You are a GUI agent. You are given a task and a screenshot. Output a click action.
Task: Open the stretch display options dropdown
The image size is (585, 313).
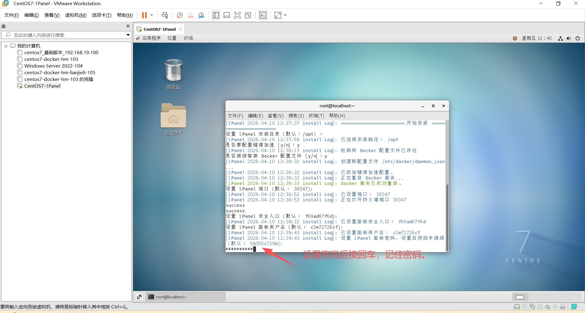[285, 15]
